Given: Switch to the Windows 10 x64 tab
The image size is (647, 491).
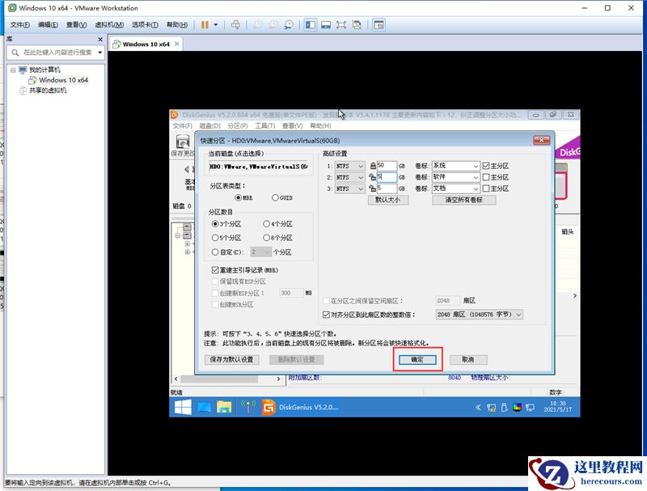Looking at the screenshot, I should (x=146, y=44).
